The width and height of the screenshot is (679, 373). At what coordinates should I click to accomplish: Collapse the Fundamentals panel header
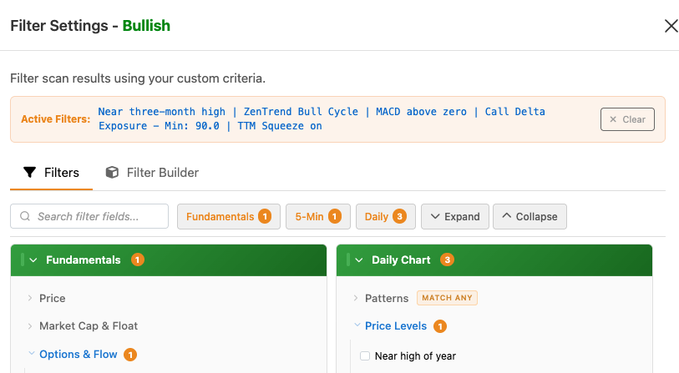pyautogui.click(x=34, y=260)
